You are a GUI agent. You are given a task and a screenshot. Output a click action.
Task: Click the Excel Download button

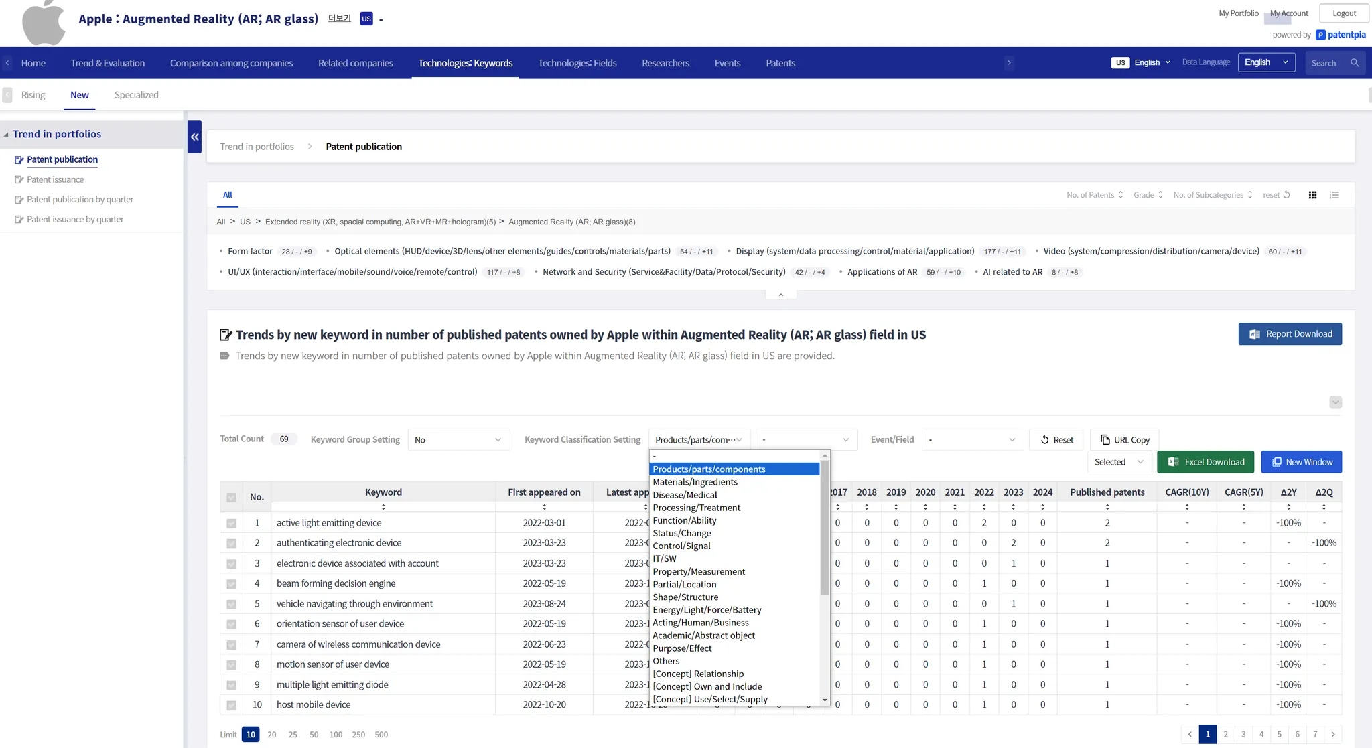[x=1205, y=462]
